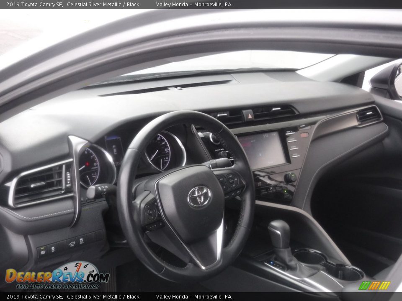This screenshot has width=402, height=301.
Task: Click "Valley Honda – Monroeville, PA" in bottom caption
Action: [193, 297]
